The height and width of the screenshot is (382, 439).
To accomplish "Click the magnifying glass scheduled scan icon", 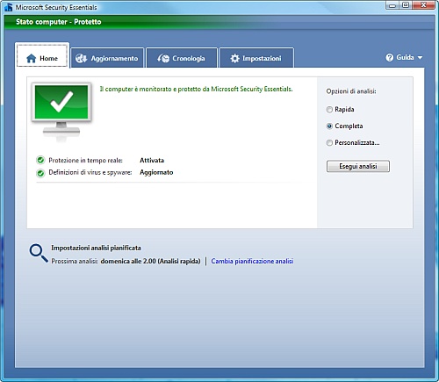I will coord(39,253).
